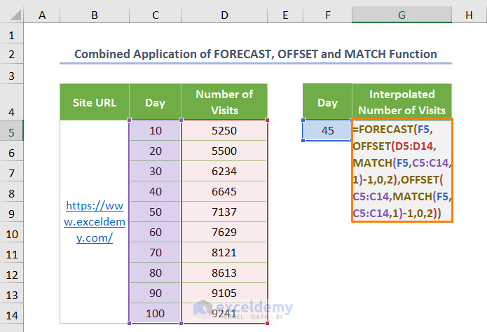This screenshot has width=487, height=332.
Task: Select the Number of Visits header cell
Action: [224, 102]
